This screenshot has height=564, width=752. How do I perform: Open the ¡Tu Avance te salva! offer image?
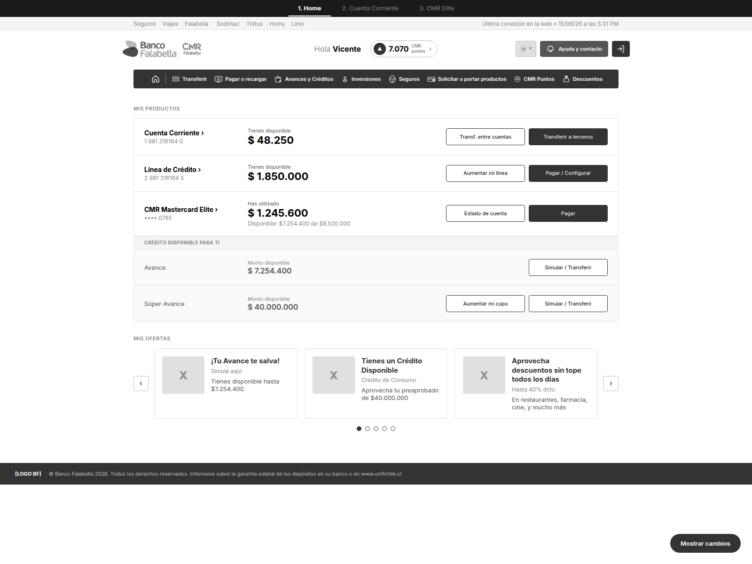pos(183,375)
